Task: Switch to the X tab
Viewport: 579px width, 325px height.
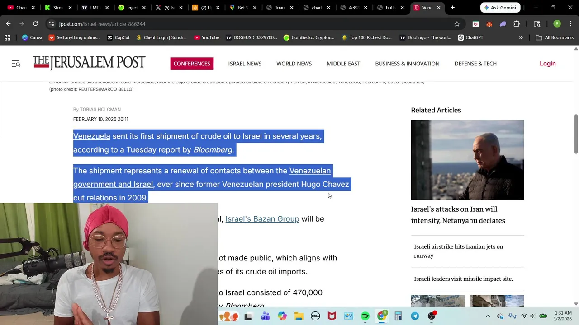Action: [x=168, y=8]
